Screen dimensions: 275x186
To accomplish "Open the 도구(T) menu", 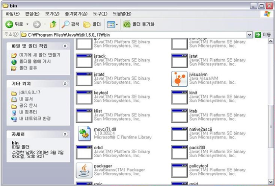I will [x=100, y=14].
